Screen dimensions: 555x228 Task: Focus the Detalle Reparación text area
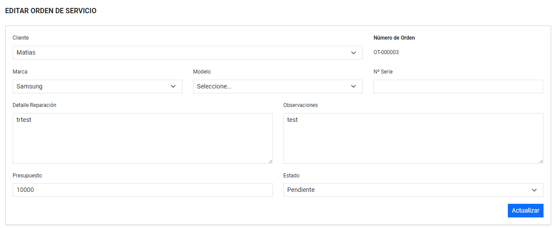[142, 138]
